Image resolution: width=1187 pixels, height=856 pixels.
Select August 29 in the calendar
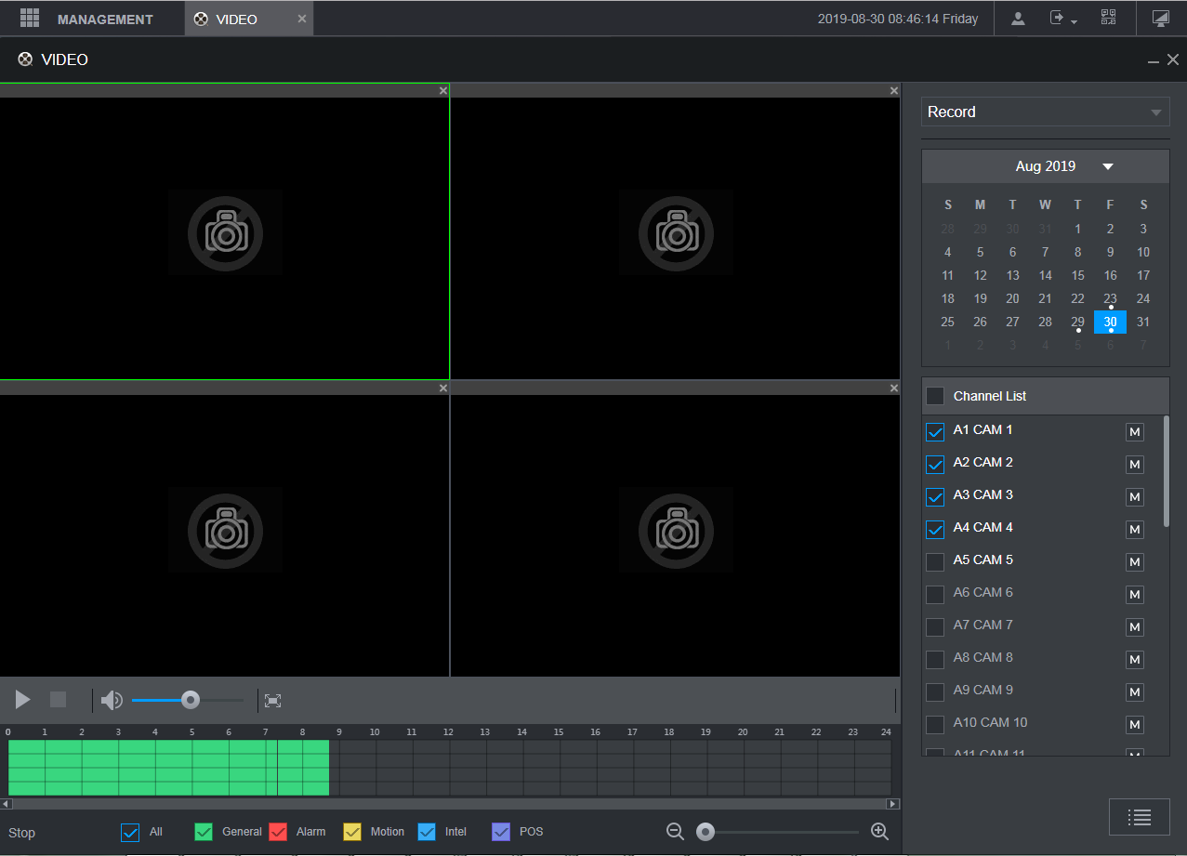pyautogui.click(x=1077, y=323)
